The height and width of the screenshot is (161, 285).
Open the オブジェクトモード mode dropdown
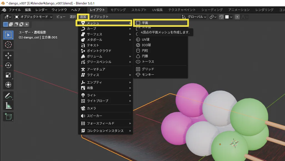pyautogui.click(x=33, y=17)
